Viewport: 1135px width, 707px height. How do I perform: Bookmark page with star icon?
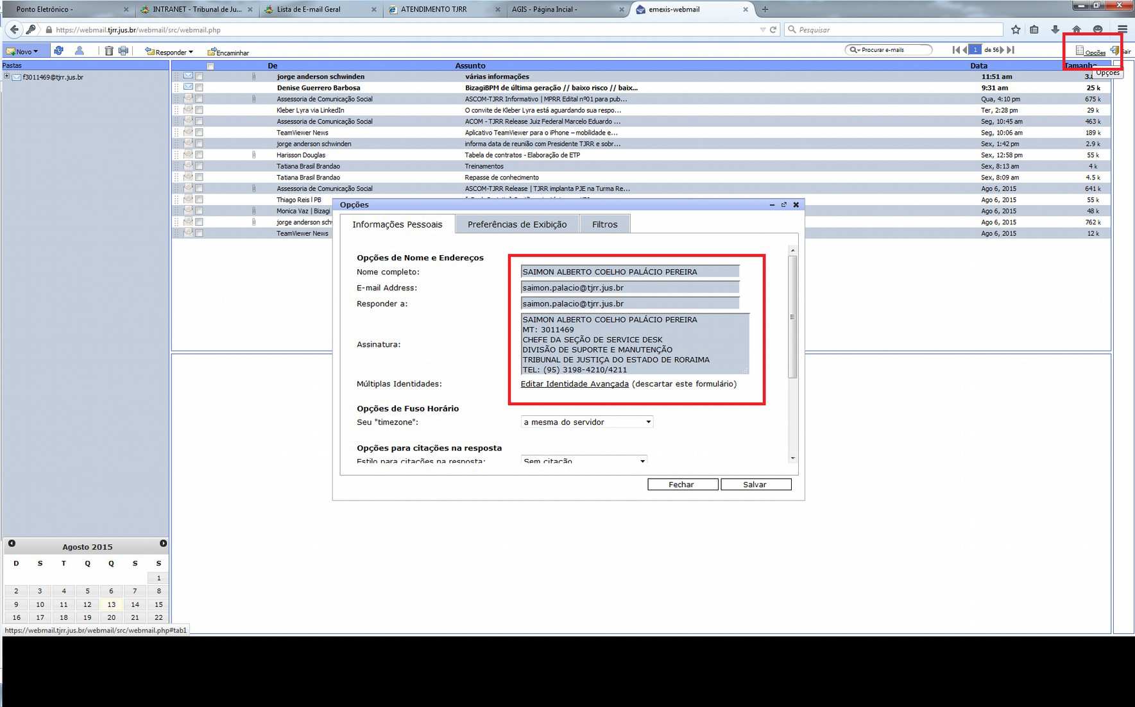[x=1016, y=29]
